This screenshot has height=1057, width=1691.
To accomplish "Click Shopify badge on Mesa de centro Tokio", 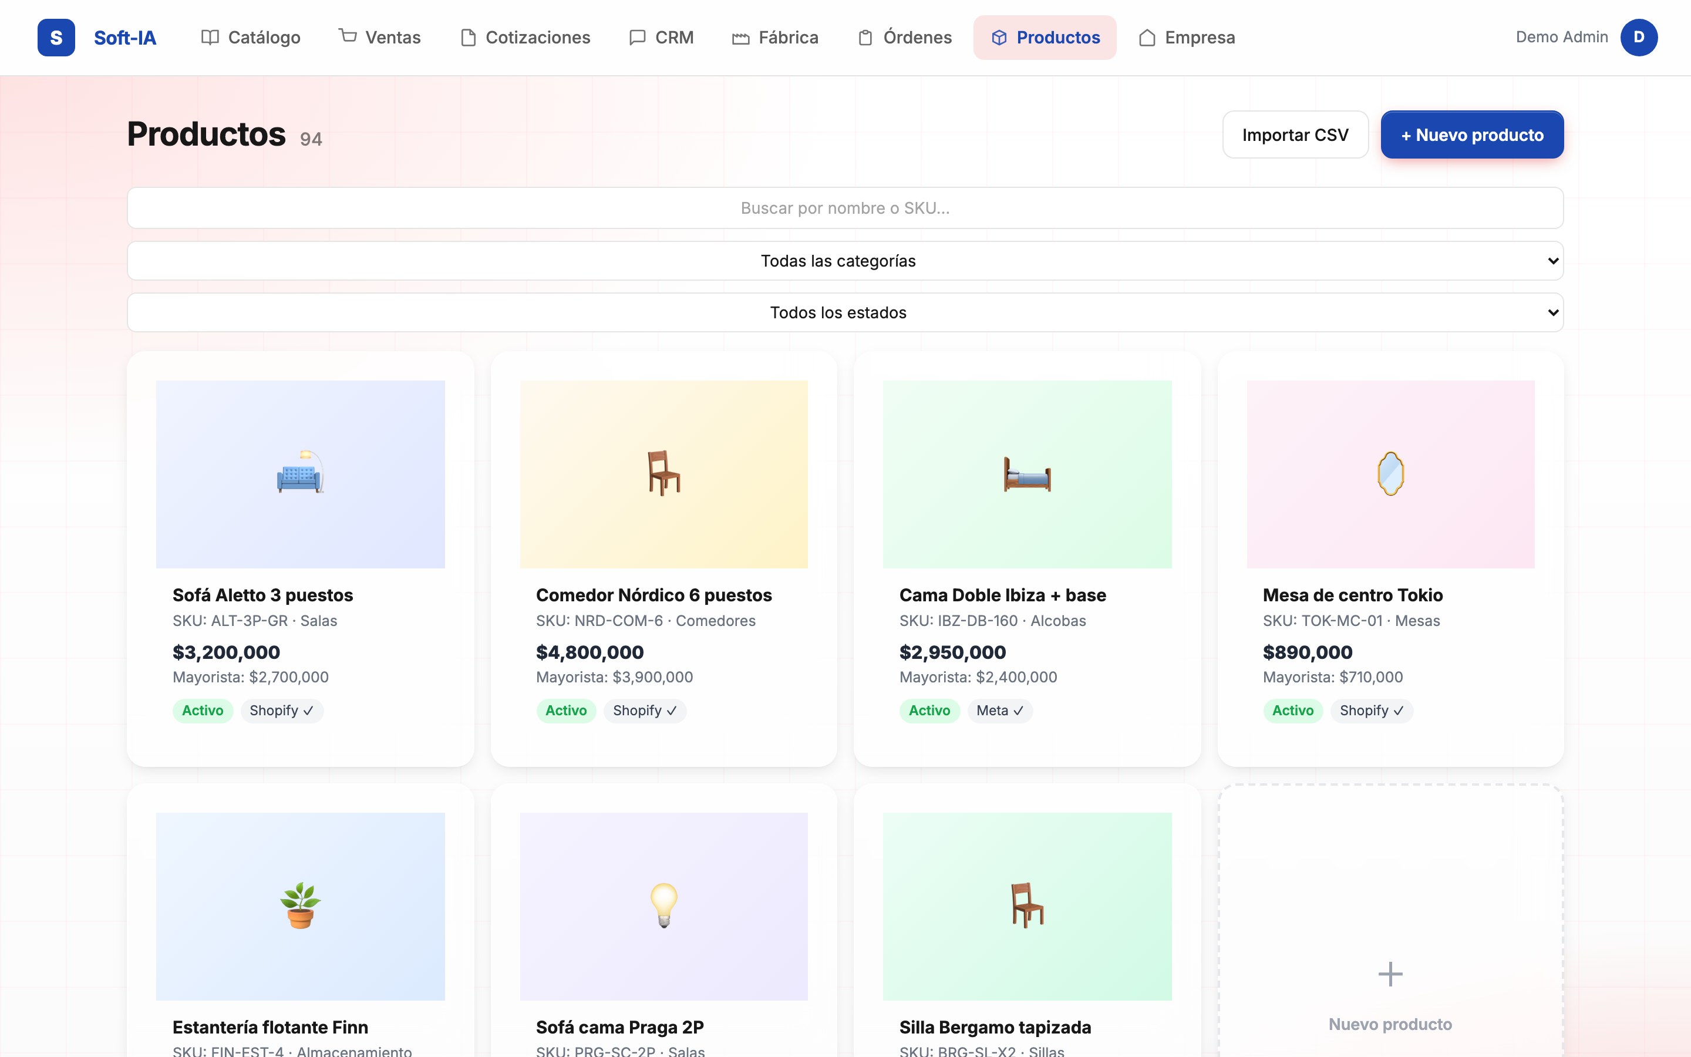I will (x=1372, y=711).
